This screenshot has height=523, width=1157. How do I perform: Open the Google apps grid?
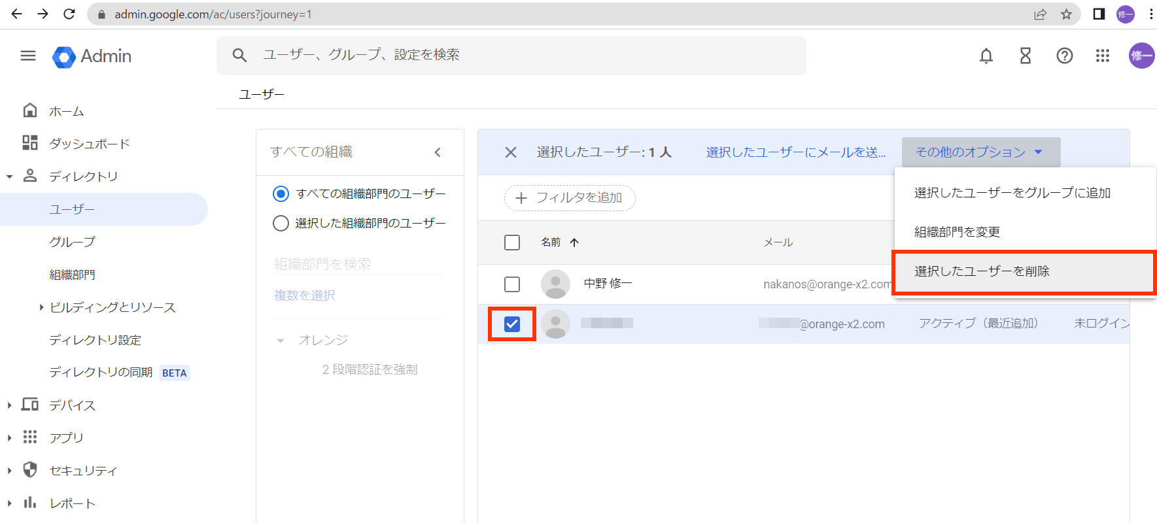1103,56
